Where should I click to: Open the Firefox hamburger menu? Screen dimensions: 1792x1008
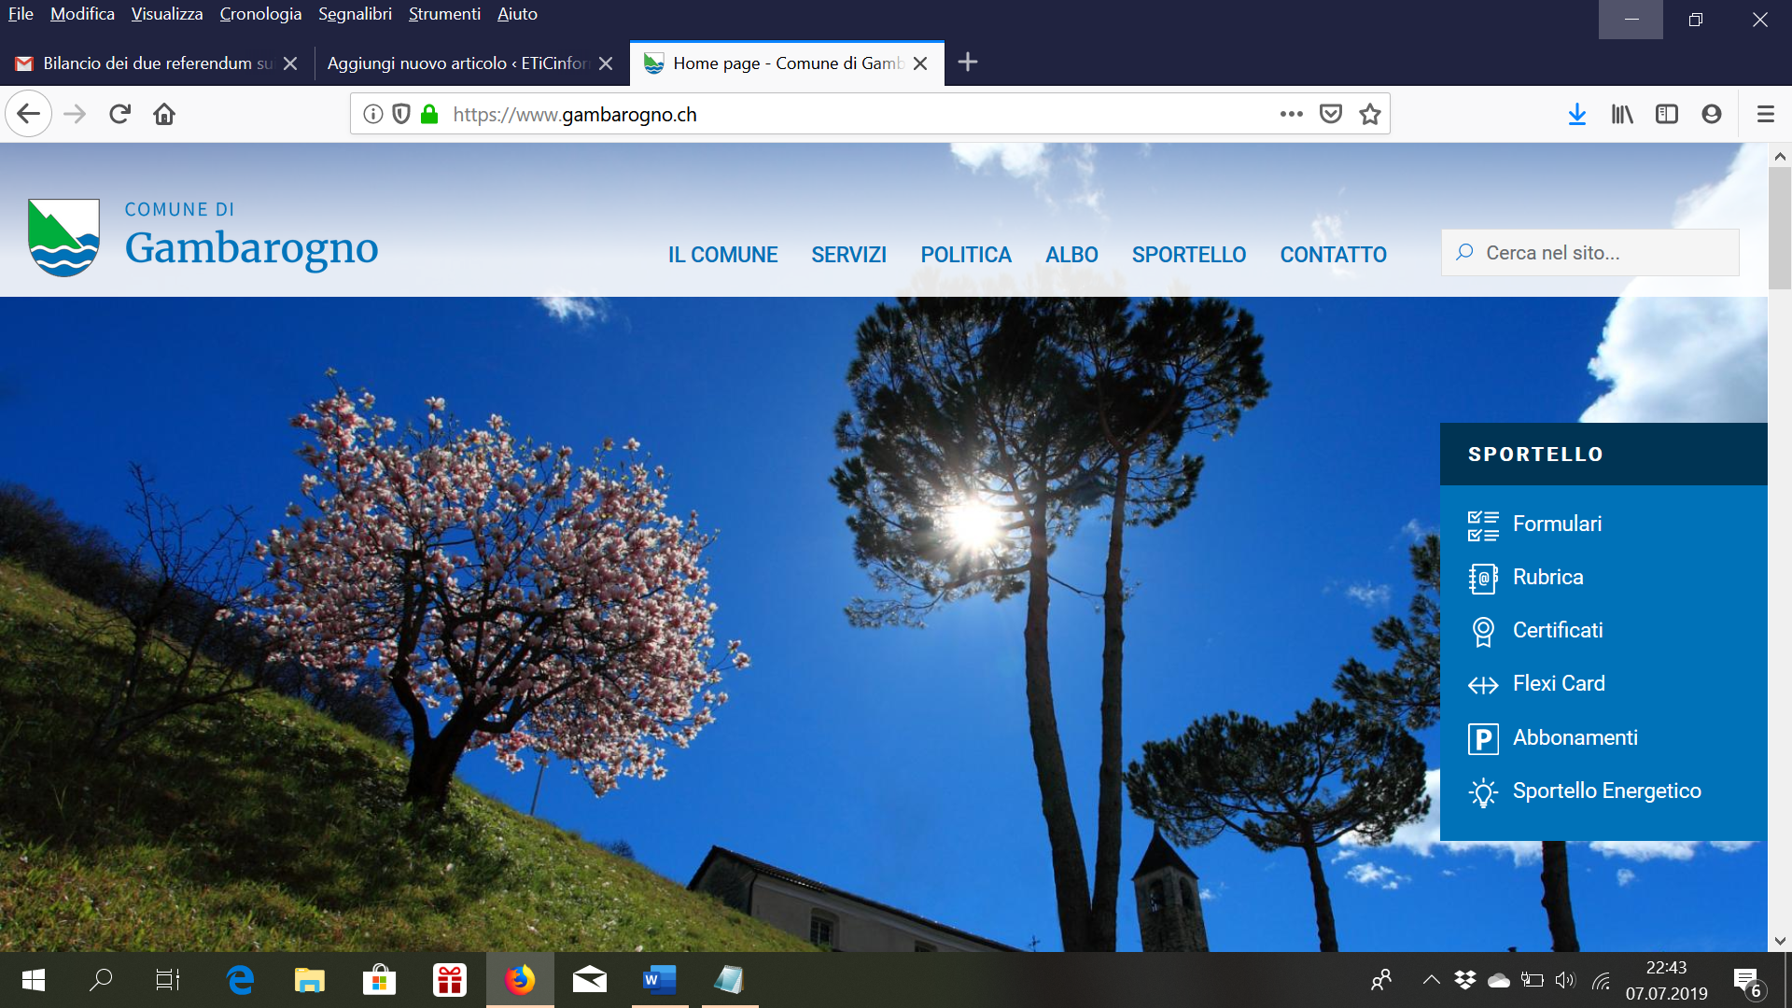pyautogui.click(x=1766, y=114)
